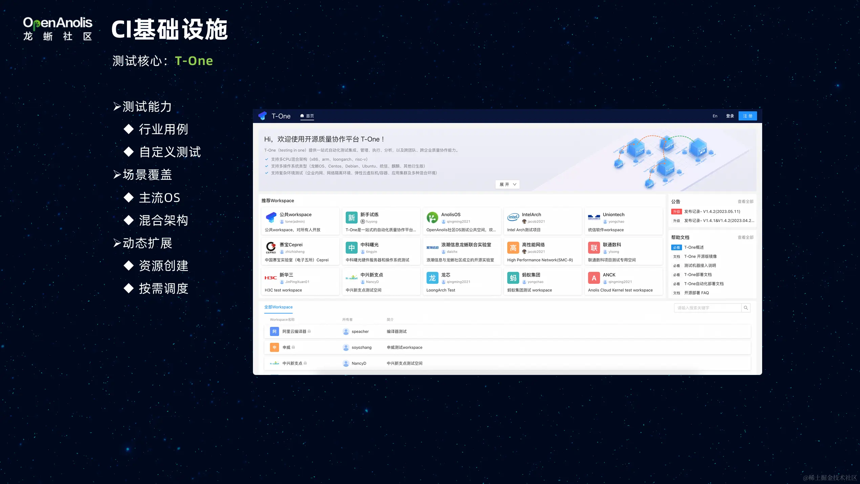Open the AnolisOS workspace icon

pyautogui.click(x=432, y=217)
